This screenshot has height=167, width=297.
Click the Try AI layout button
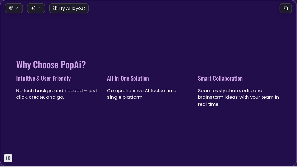(x=69, y=8)
